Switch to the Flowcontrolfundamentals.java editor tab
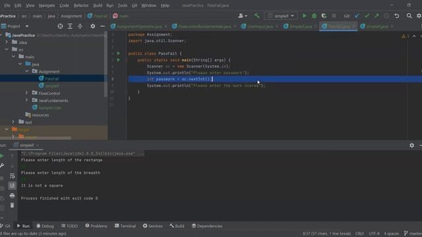This screenshot has width=422, height=237. 204,26
